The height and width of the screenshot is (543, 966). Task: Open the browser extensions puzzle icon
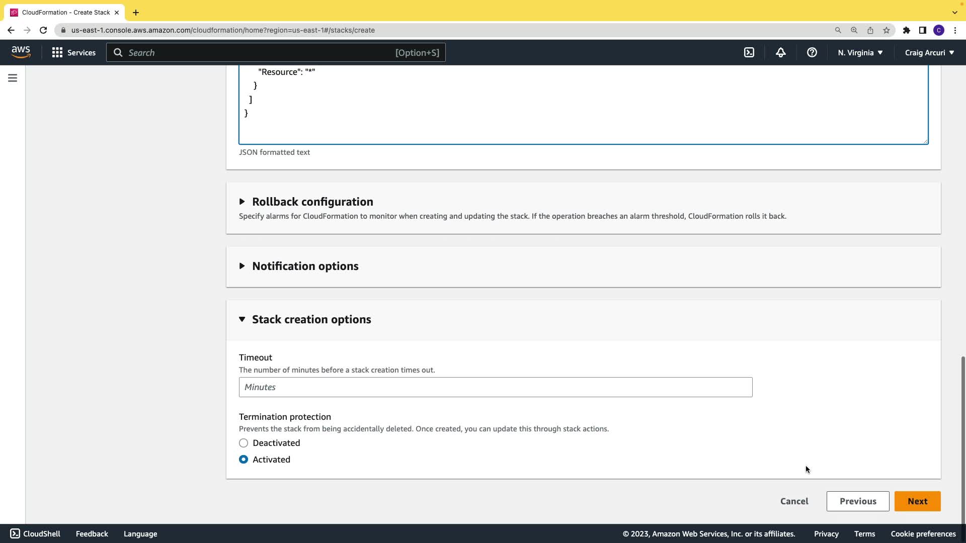tap(906, 30)
